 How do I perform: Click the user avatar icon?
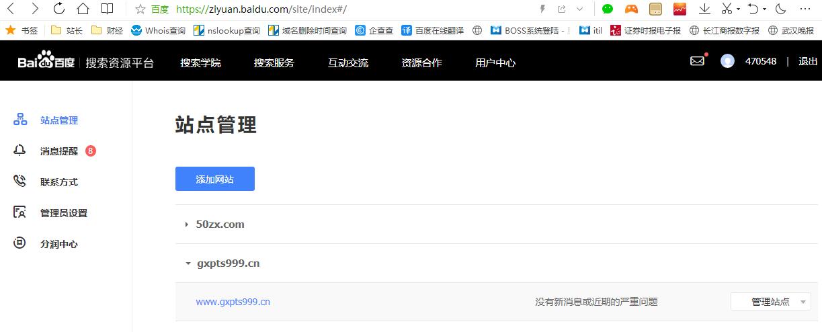[x=727, y=61]
